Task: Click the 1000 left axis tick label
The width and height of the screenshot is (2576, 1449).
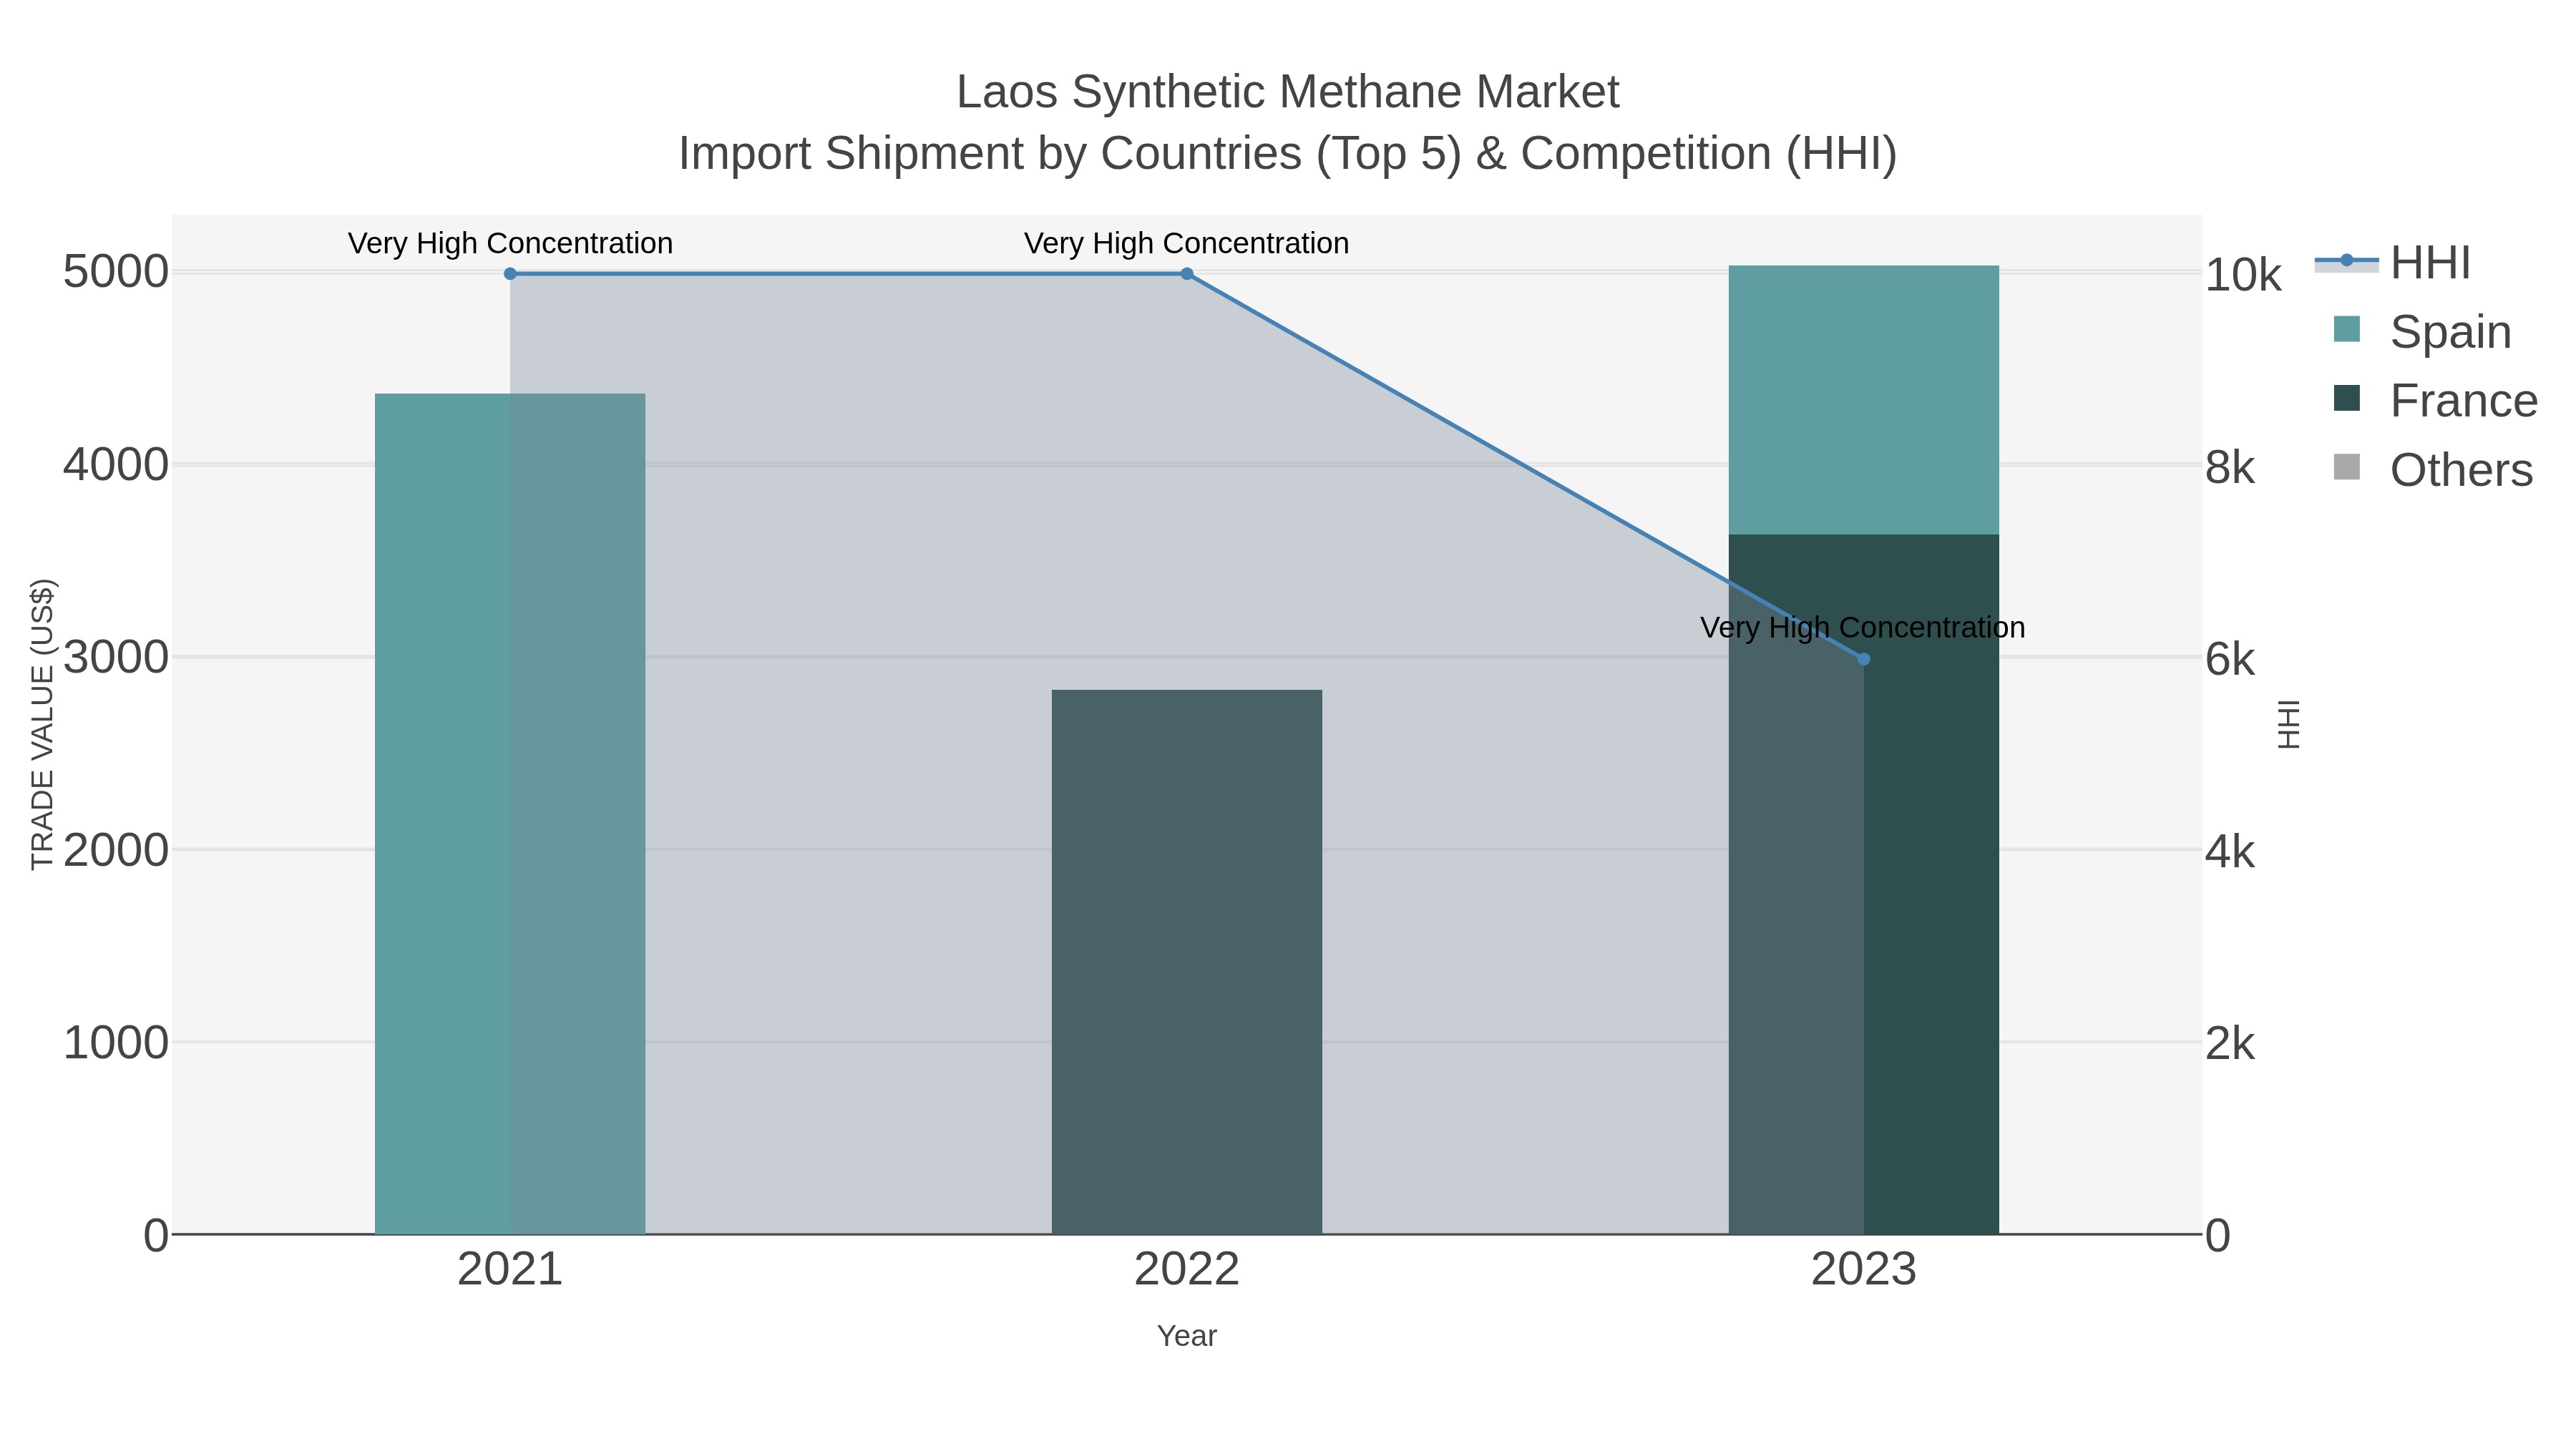Action: (x=116, y=1042)
